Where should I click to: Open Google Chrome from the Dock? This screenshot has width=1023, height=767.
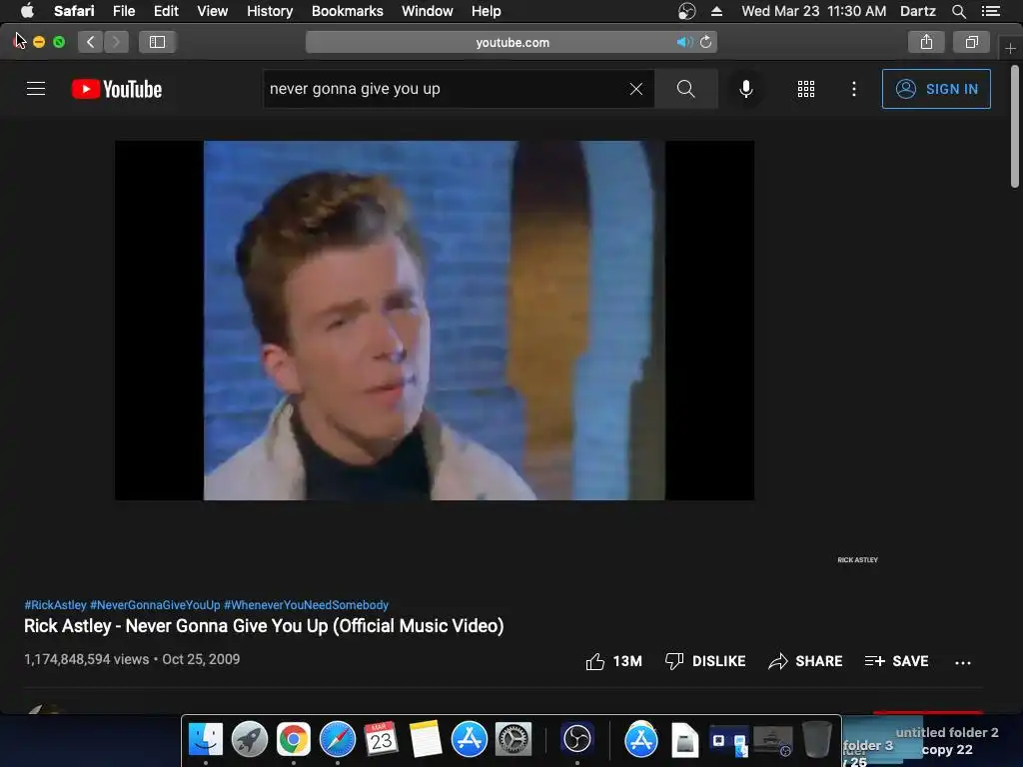click(x=294, y=740)
